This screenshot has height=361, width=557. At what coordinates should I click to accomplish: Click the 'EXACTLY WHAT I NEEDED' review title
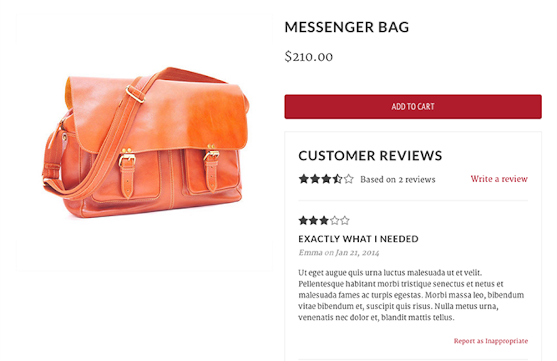(358, 239)
